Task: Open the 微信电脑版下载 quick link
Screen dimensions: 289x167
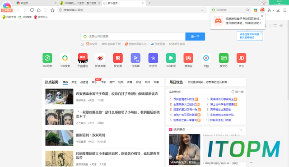Action: point(111,44)
